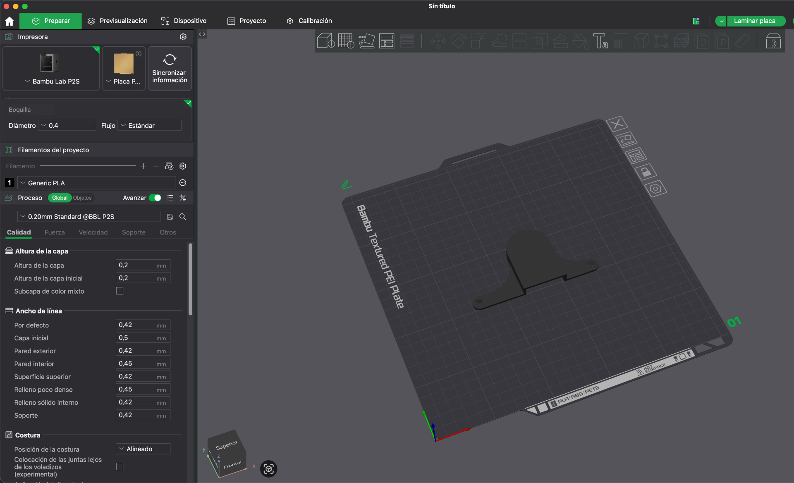Remove filament with minus icon
794x483 pixels.
(156, 166)
